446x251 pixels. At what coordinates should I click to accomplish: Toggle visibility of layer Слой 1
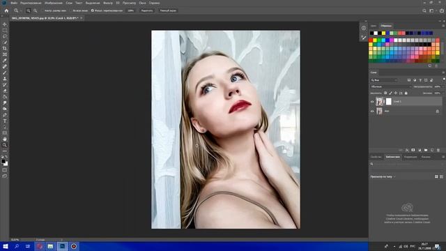pos(372,102)
